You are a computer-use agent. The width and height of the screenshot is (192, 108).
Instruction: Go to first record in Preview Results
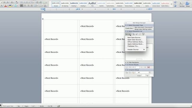pyautogui.click(x=130, y=67)
